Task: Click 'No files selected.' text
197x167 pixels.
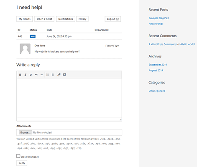Action: point(43,132)
